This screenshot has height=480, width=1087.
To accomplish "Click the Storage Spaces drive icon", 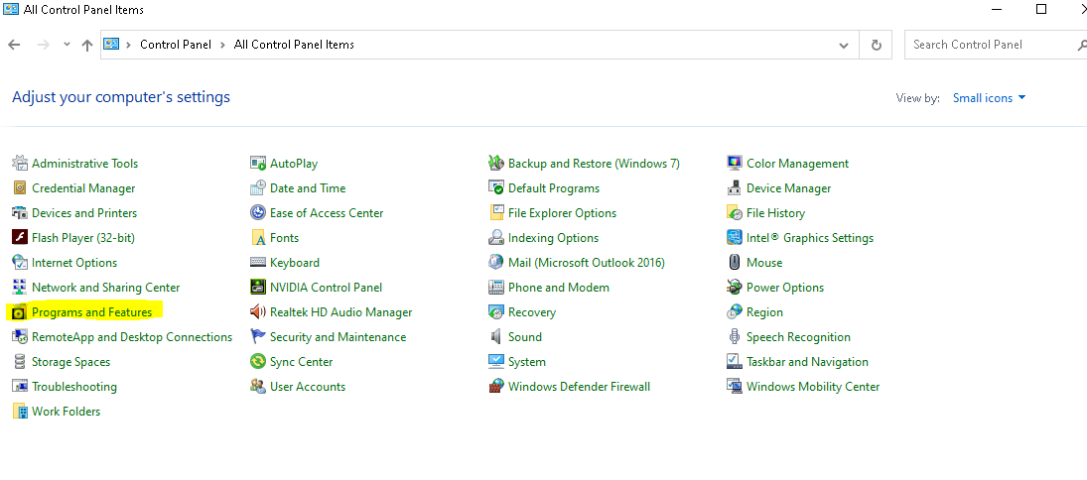I will (x=20, y=362).
